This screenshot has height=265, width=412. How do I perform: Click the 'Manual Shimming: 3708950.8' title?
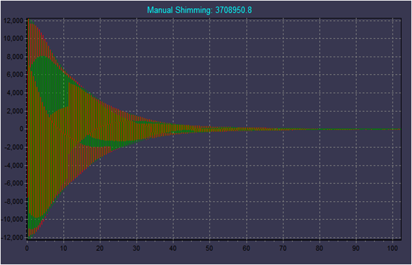(x=199, y=10)
